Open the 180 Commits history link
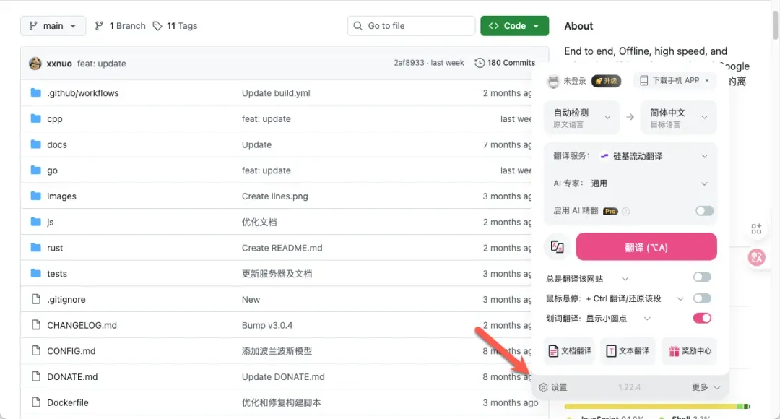Screen dimensions: 780x419 [x=505, y=63]
